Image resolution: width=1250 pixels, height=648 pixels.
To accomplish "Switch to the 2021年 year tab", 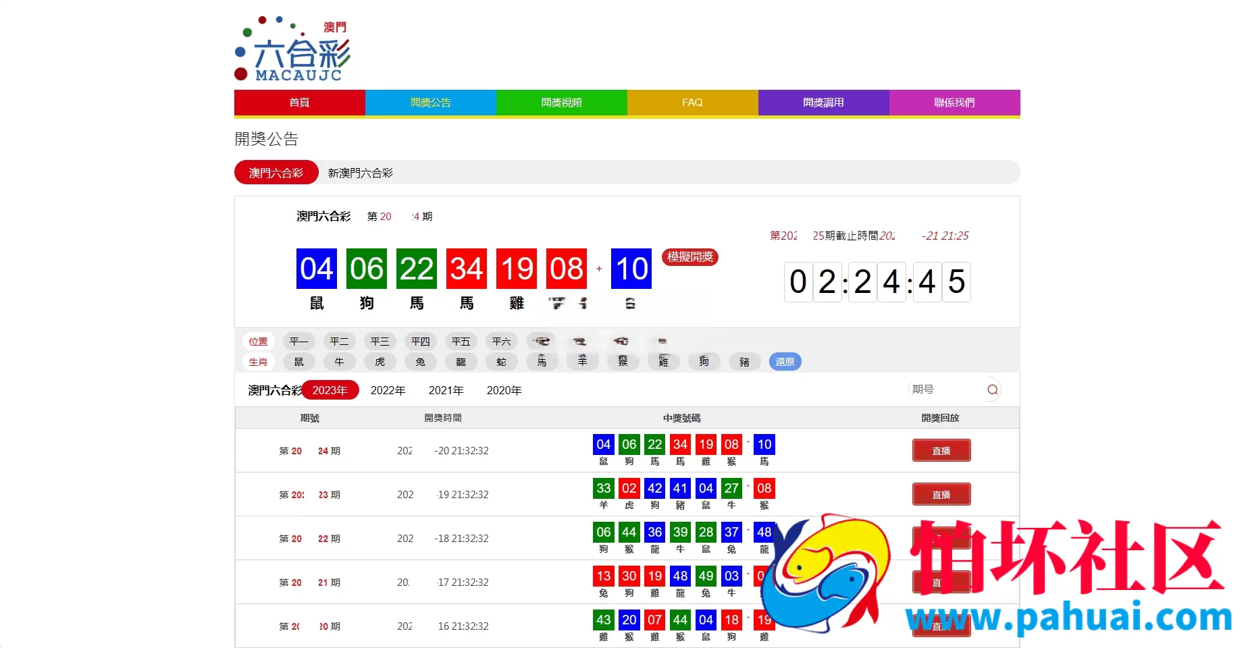I will 446,390.
